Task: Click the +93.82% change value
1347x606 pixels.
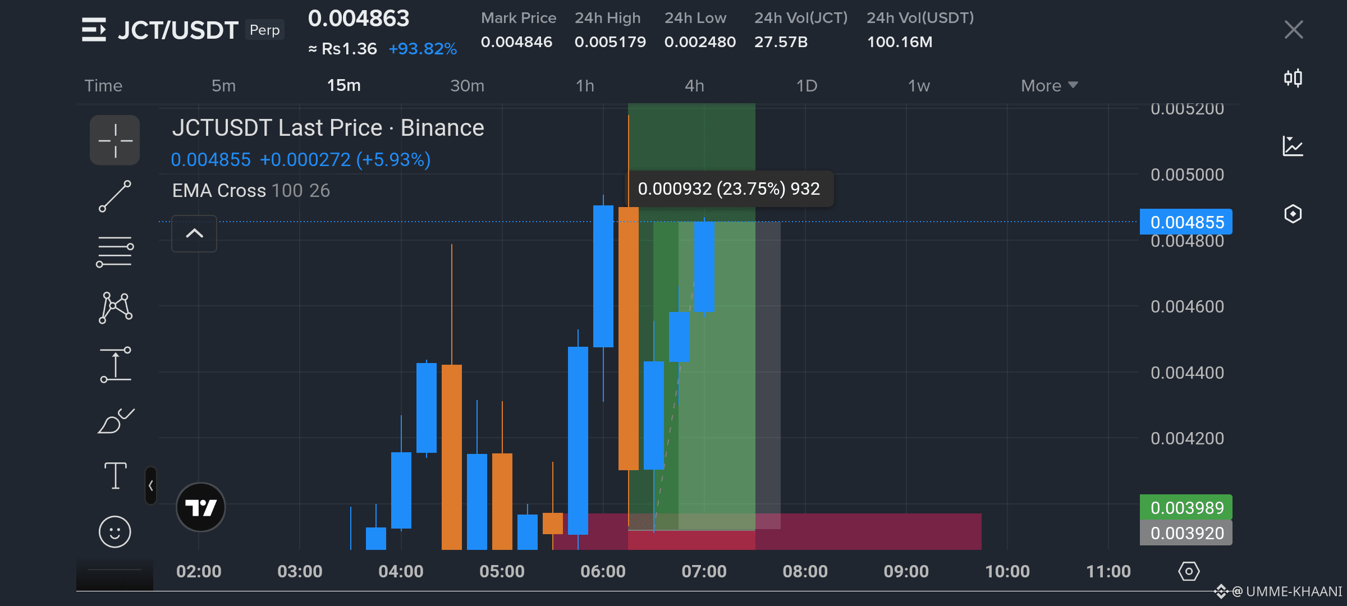Action: pyautogui.click(x=423, y=49)
